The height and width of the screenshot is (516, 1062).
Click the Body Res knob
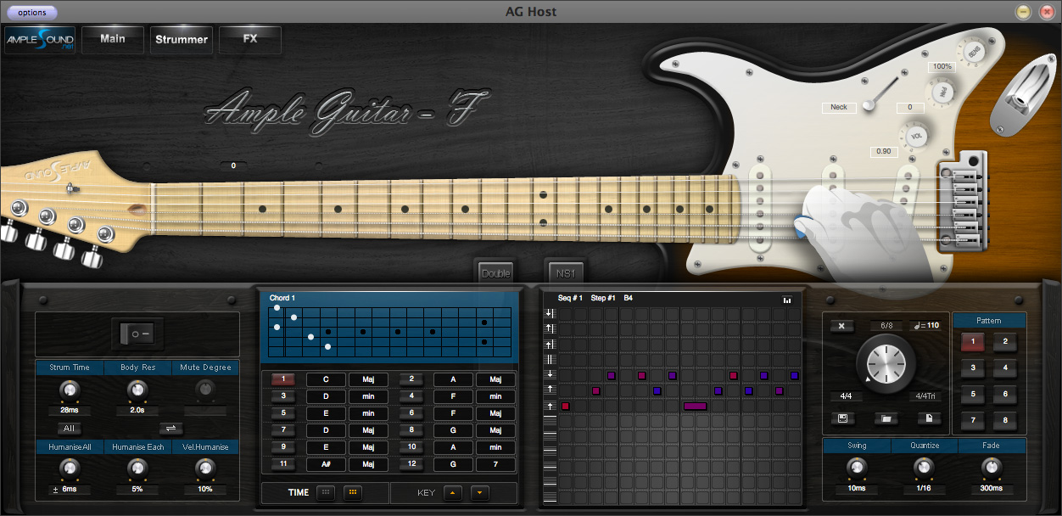136,390
